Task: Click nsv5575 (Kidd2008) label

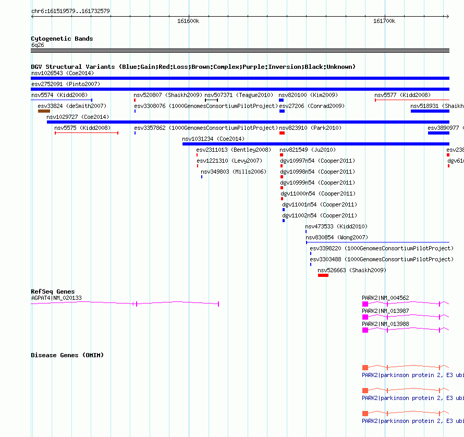Action: [x=82, y=128]
